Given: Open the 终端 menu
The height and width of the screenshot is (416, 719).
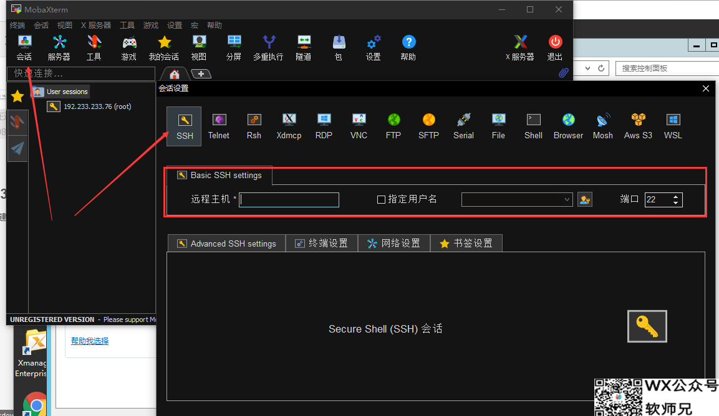Looking at the screenshot, I should pos(17,25).
